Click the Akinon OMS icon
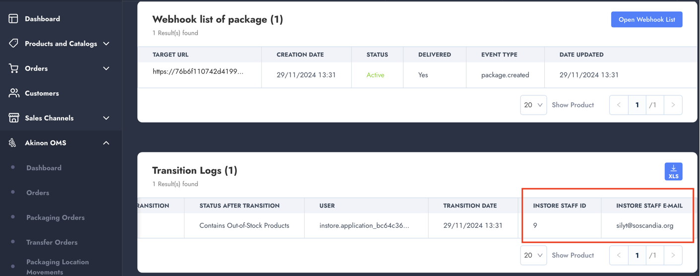Screen dimensions: 700x276 (x=12, y=143)
